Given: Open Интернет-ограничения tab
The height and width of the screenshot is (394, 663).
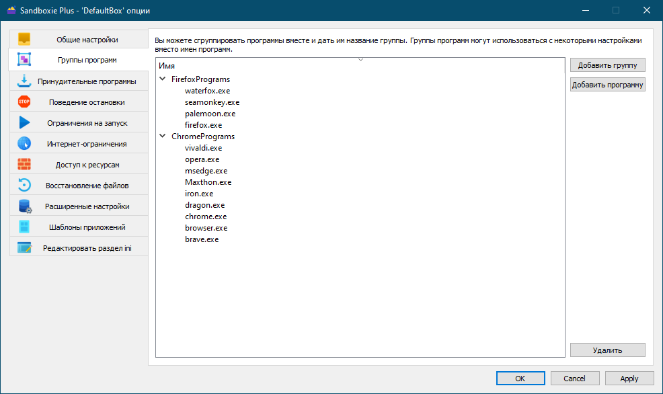Looking at the screenshot, I should 79,143.
